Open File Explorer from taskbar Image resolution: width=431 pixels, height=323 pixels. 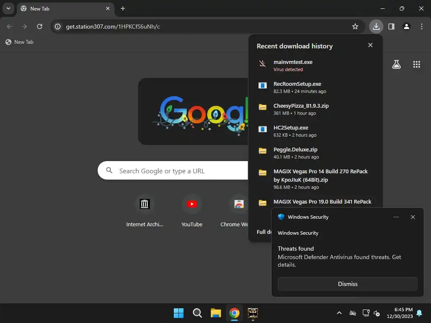(216, 313)
